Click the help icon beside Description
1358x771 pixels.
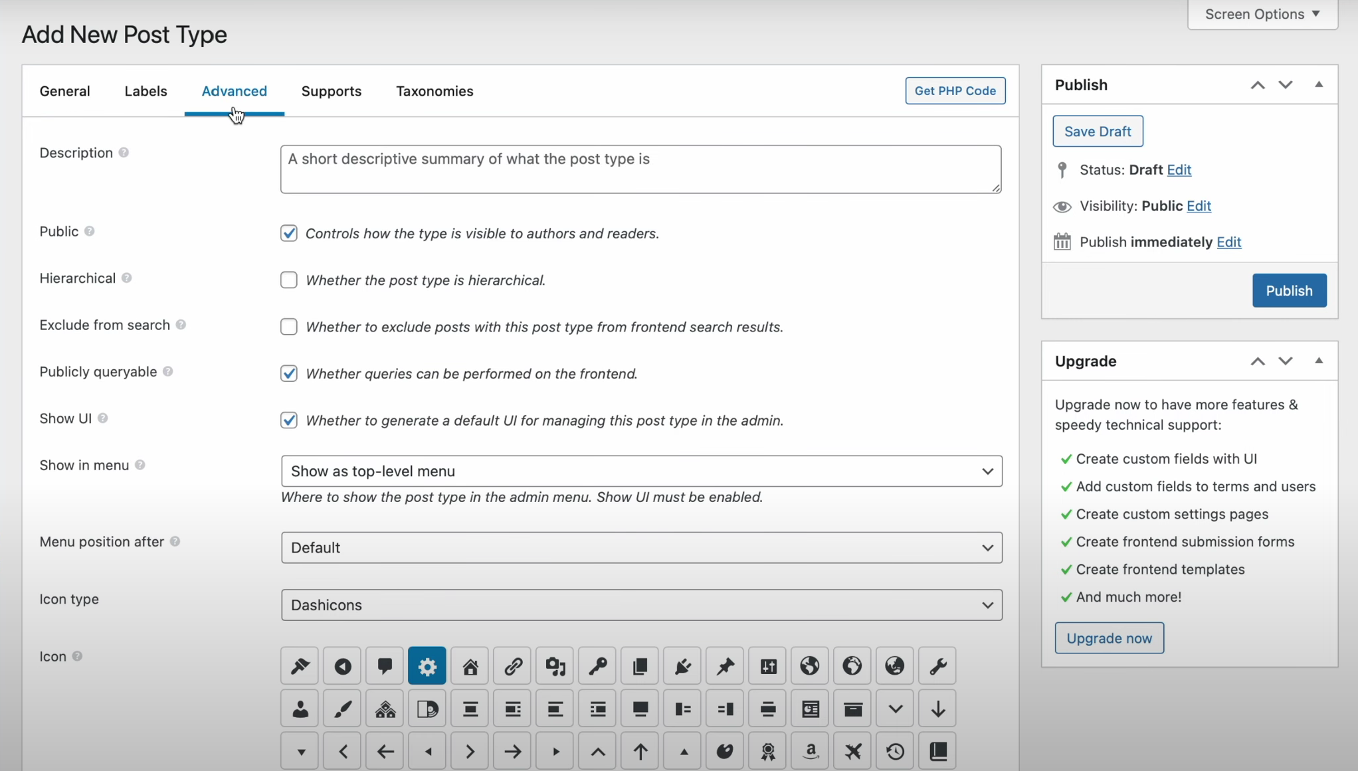(124, 153)
